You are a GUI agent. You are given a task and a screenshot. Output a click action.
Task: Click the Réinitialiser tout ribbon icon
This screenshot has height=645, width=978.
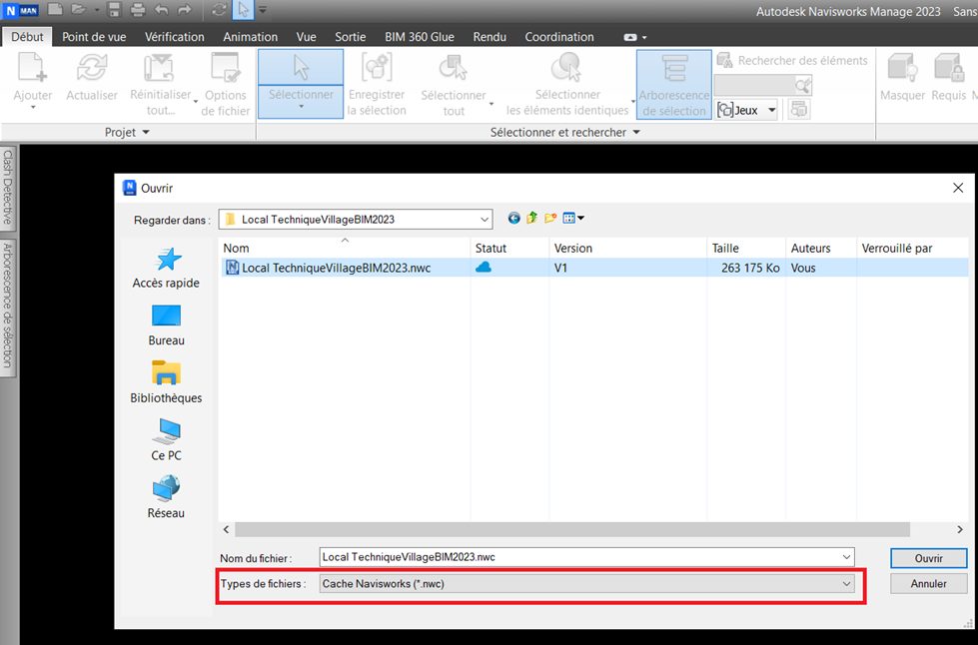159,68
